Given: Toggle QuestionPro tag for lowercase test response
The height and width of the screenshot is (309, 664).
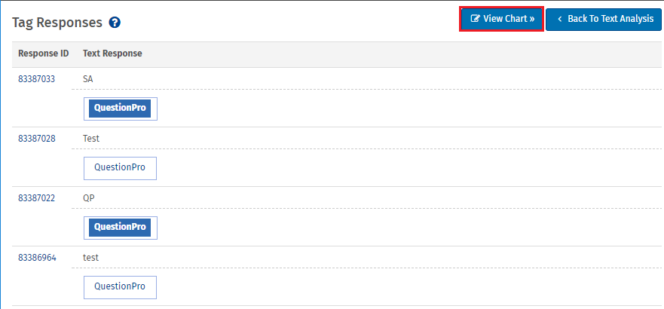Looking at the screenshot, I should (120, 287).
